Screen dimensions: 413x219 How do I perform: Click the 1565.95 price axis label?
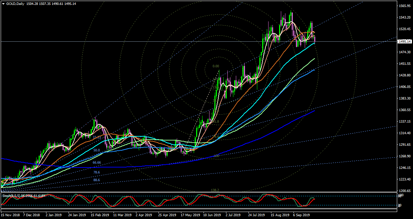(x=405, y=6)
